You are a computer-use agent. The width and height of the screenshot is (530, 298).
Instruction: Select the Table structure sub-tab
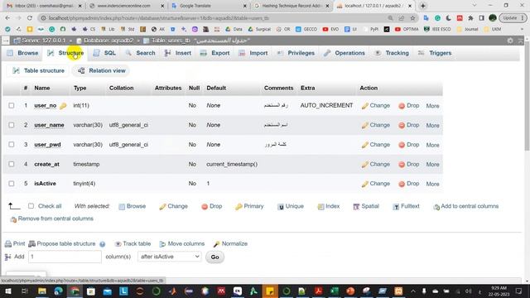(38, 70)
